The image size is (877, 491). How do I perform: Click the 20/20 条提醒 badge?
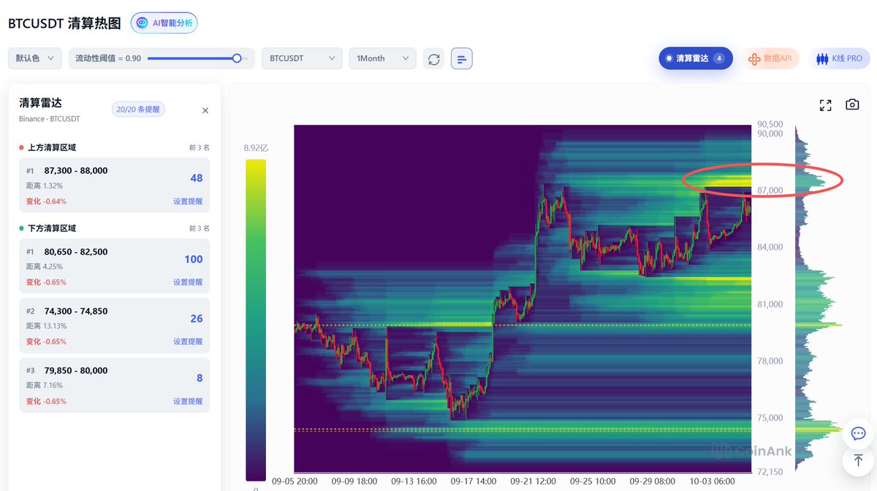coord(138,109)
